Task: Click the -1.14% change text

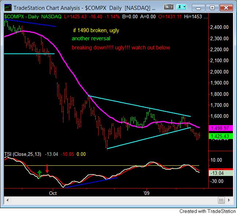Action: (112, 16)
